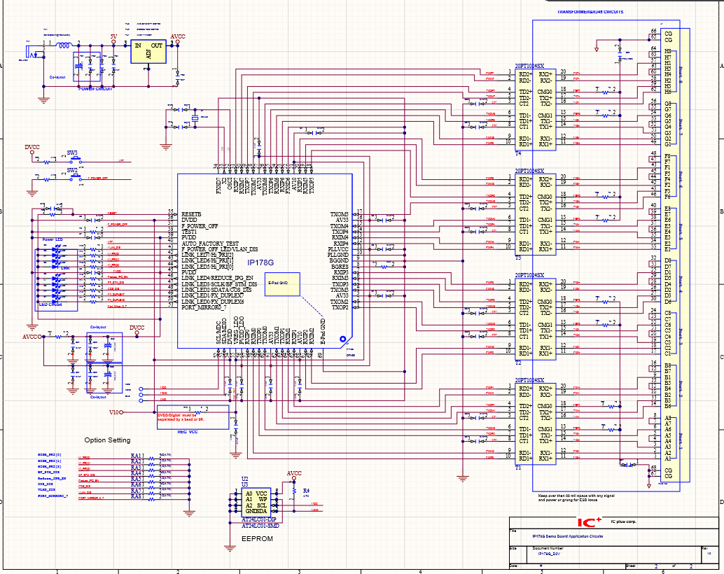724x574 pixels.
Task: Click the LINK_LED3/SCLK/BF_STM_DIS pin name
Action: (x=219, y=284)
